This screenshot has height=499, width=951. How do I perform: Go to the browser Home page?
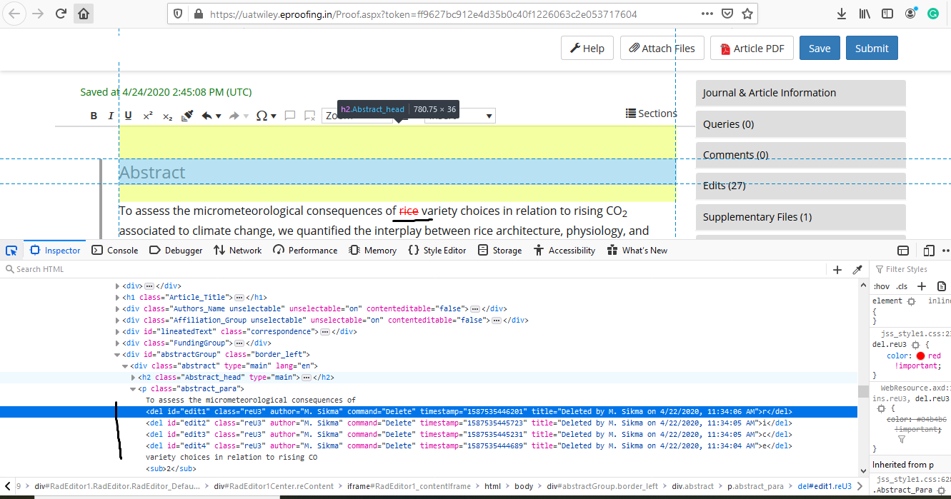point(84,14)
